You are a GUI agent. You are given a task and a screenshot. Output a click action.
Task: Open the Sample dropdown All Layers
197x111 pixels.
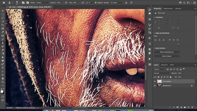coord(117,3)
